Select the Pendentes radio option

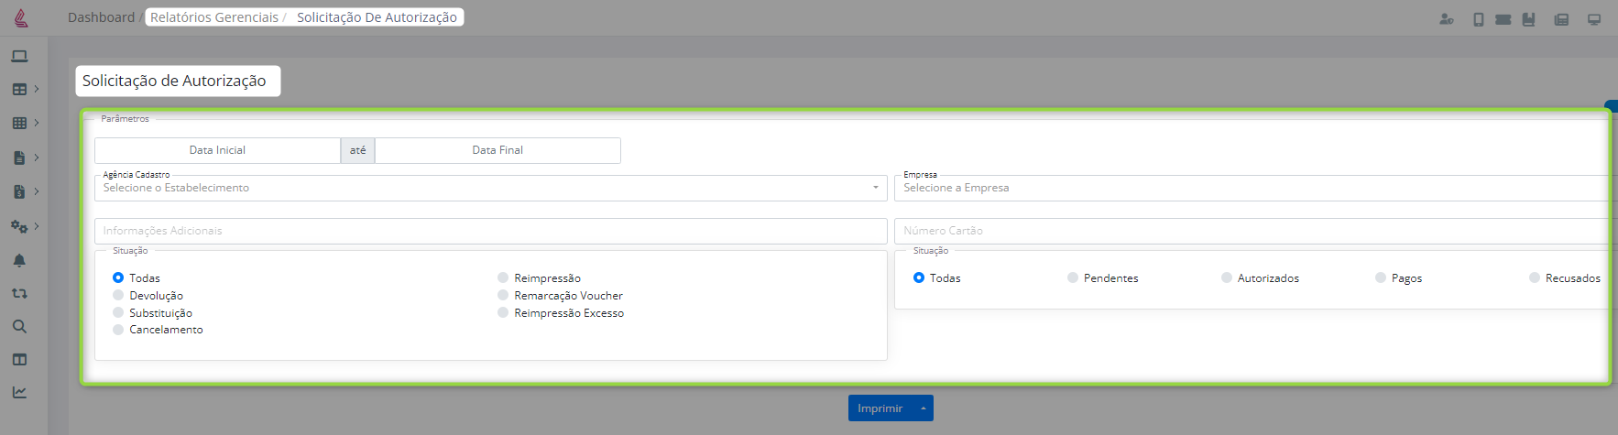1073,277
